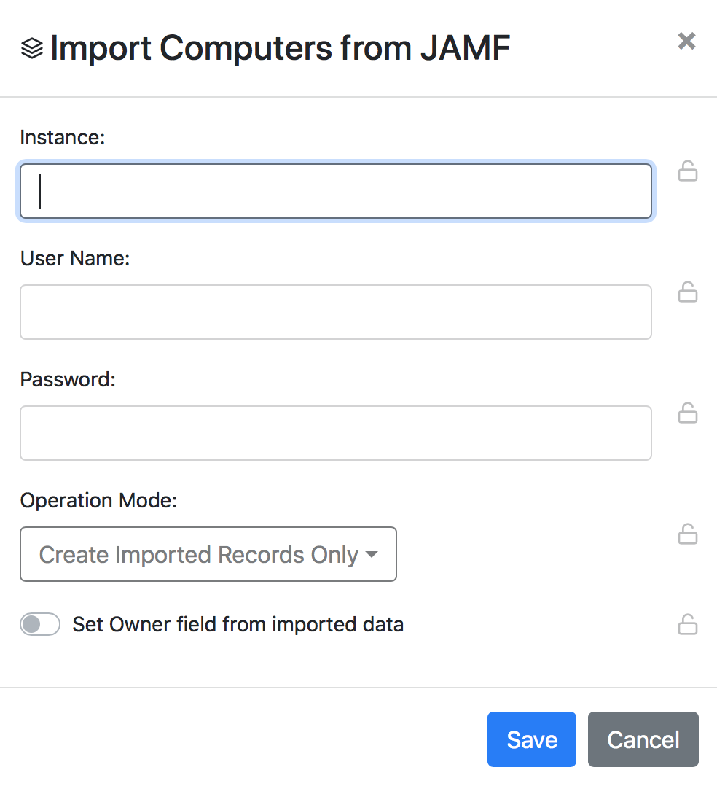
Task: Click Save to apply the JAMF settings
Action: pyautogui.click(x=531, y=739)
